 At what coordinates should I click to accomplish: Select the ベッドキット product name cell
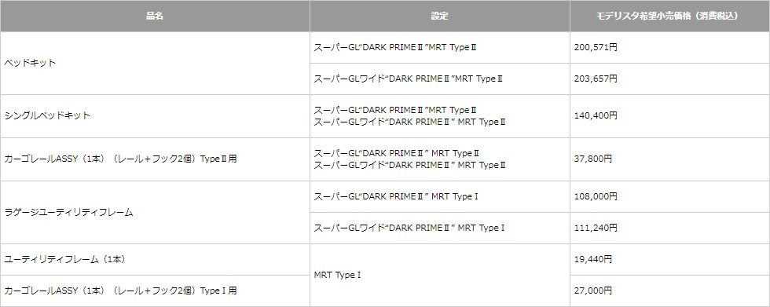(155, 64)
